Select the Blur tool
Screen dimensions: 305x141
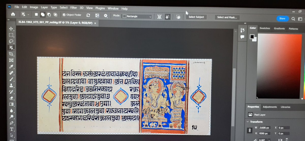tap(11, 111)
